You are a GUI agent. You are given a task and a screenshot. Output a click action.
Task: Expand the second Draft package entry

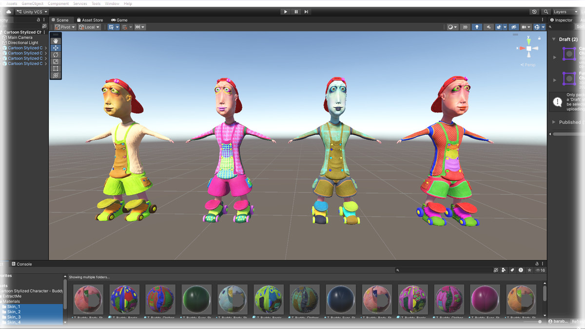tap(555, 80)
